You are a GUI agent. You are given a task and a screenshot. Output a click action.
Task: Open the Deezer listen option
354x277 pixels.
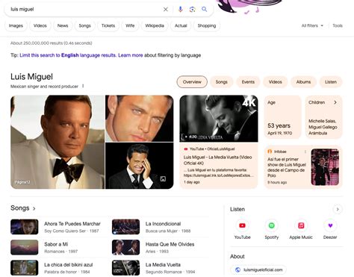(x=330, y=229)
